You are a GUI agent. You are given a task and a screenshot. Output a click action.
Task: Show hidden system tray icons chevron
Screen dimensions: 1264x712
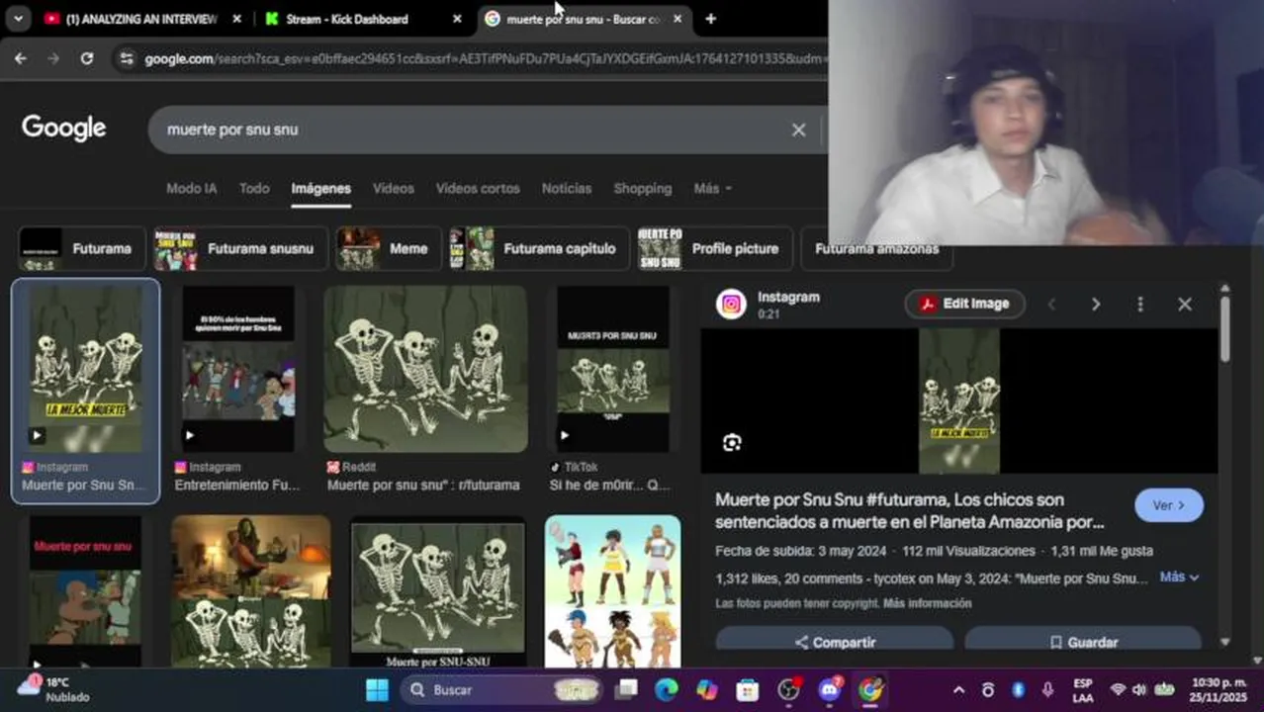tap(957, 689)
